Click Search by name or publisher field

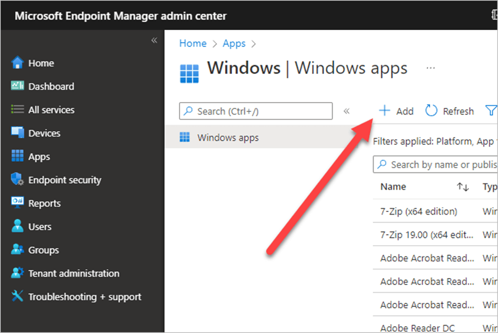coord(435,164)
